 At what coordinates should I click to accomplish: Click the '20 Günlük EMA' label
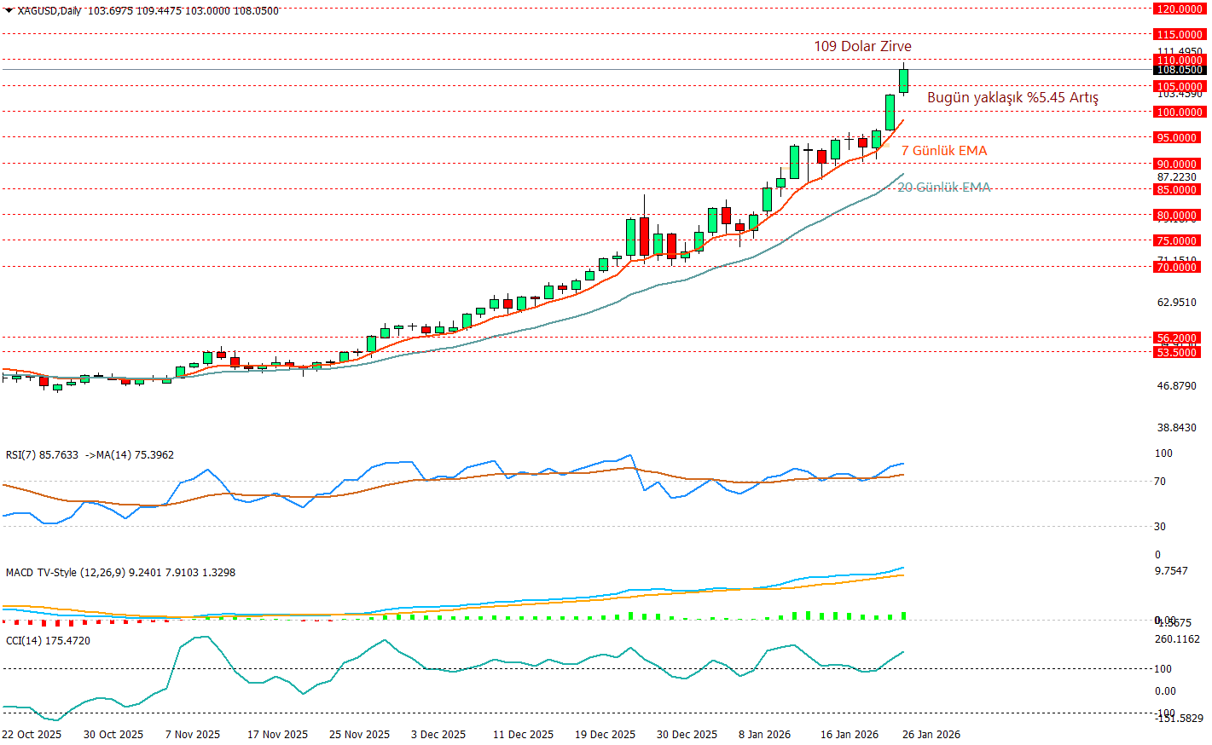click(943, 188)
